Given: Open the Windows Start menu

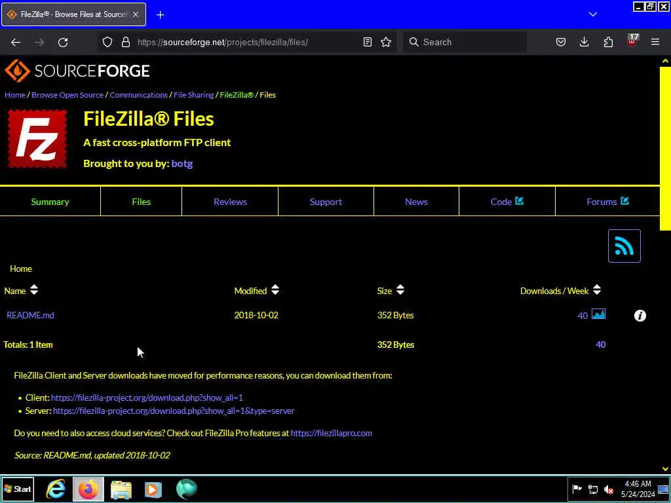Looking at the screenshot, I should click(x=18, y=489).
